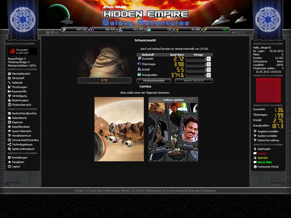This screenshot has height=218, width=291.
Task: Click the red grid map in the right panel
Action: tap(268, 90)
